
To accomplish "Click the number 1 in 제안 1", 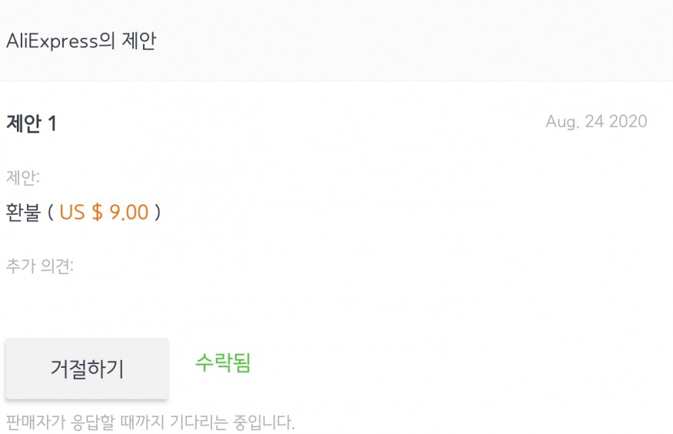I will coord(52,123).
